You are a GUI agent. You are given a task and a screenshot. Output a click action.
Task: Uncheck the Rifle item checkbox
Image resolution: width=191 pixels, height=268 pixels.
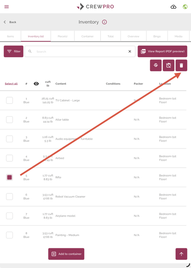(x=9, y=177)
